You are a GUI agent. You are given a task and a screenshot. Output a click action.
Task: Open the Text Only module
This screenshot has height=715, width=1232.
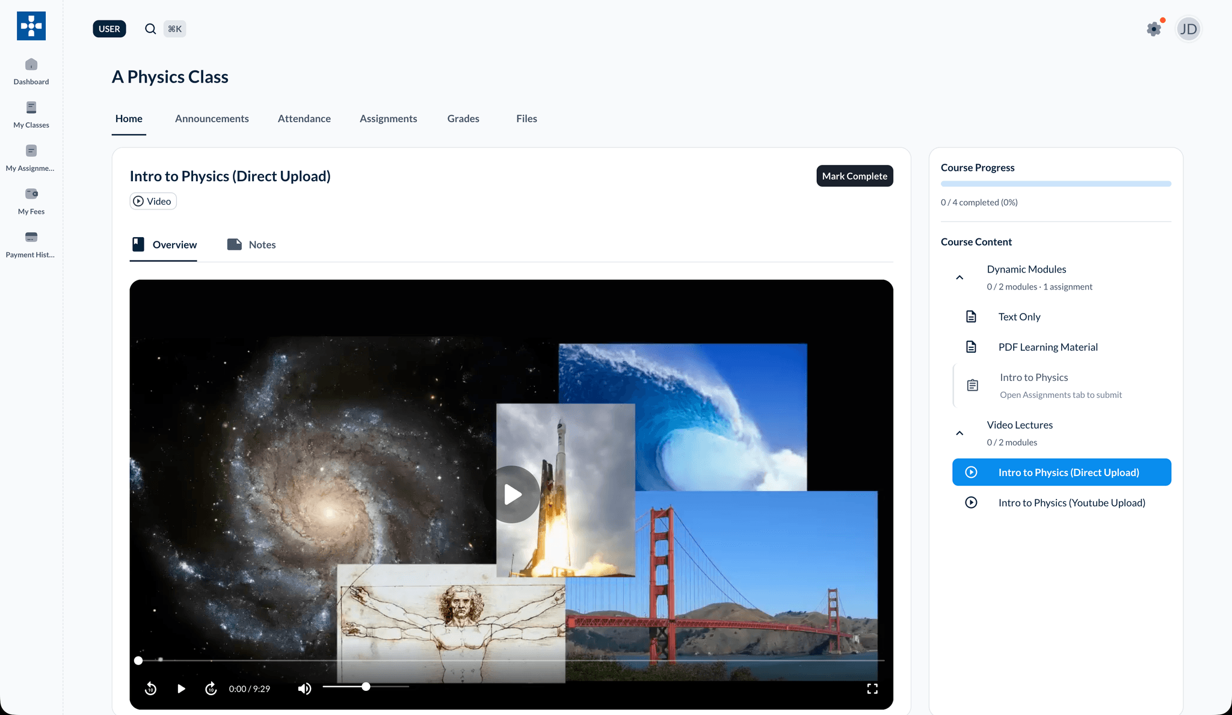tap(1062, 317)
